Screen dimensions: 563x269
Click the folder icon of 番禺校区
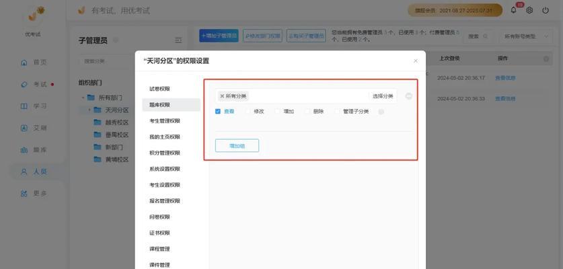98,134
